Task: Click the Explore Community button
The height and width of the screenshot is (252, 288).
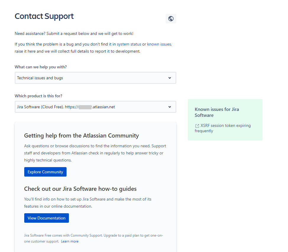Action: 45,172
